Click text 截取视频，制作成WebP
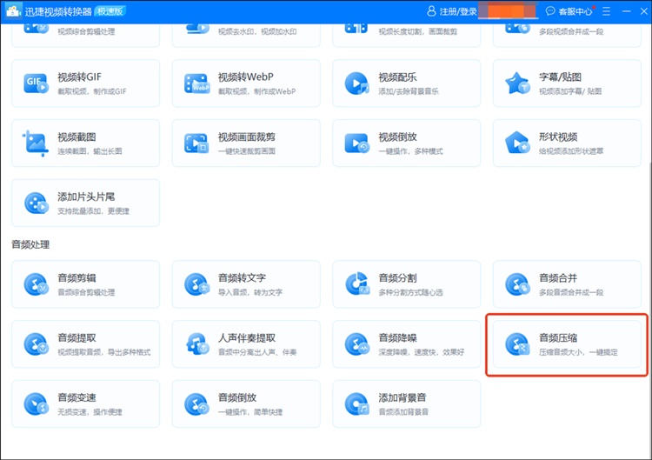 (256, 91)
